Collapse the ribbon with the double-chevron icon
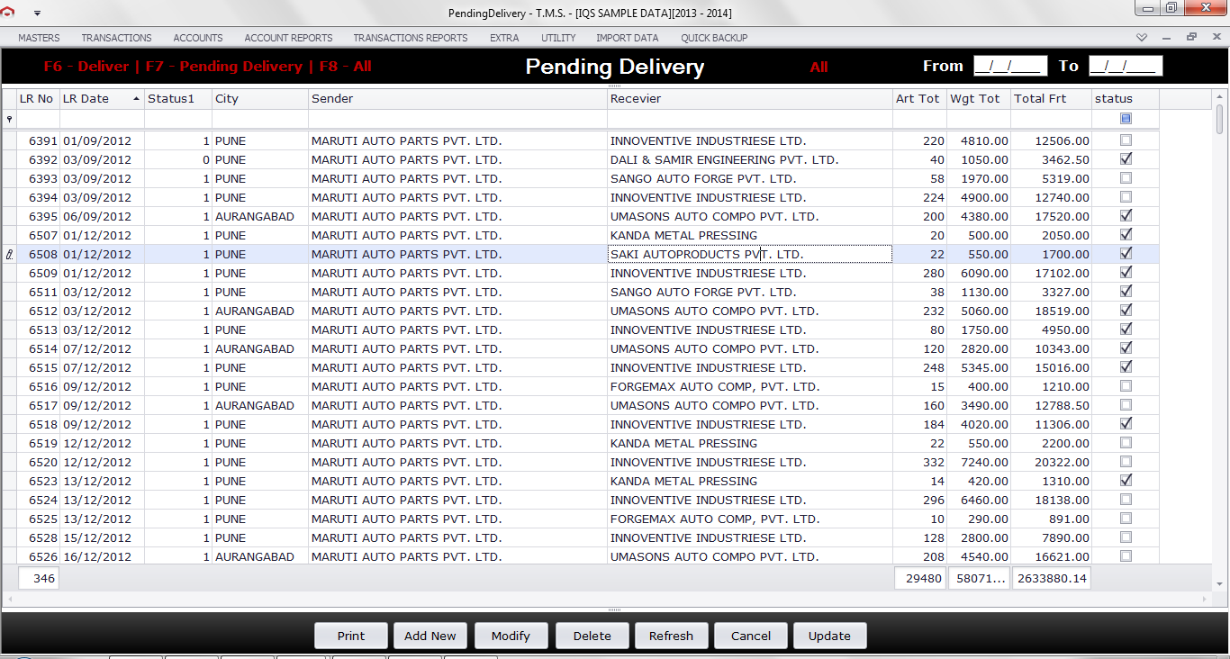This screenshot has width=1230, height=659. [1142, 38]
